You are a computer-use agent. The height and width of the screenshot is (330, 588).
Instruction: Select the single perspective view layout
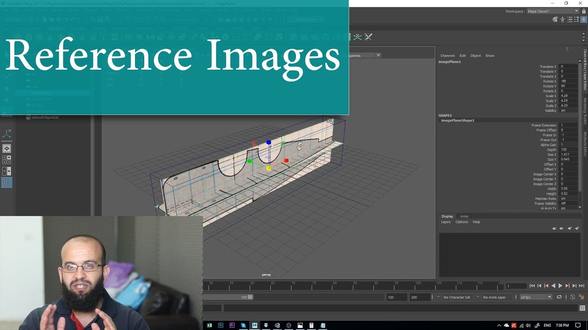[6, 148]
